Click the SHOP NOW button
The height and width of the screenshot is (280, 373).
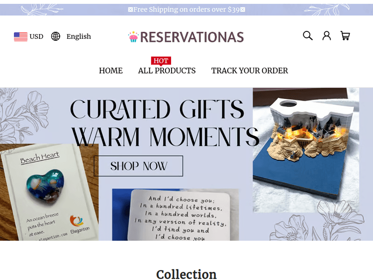tap(138, 166)
